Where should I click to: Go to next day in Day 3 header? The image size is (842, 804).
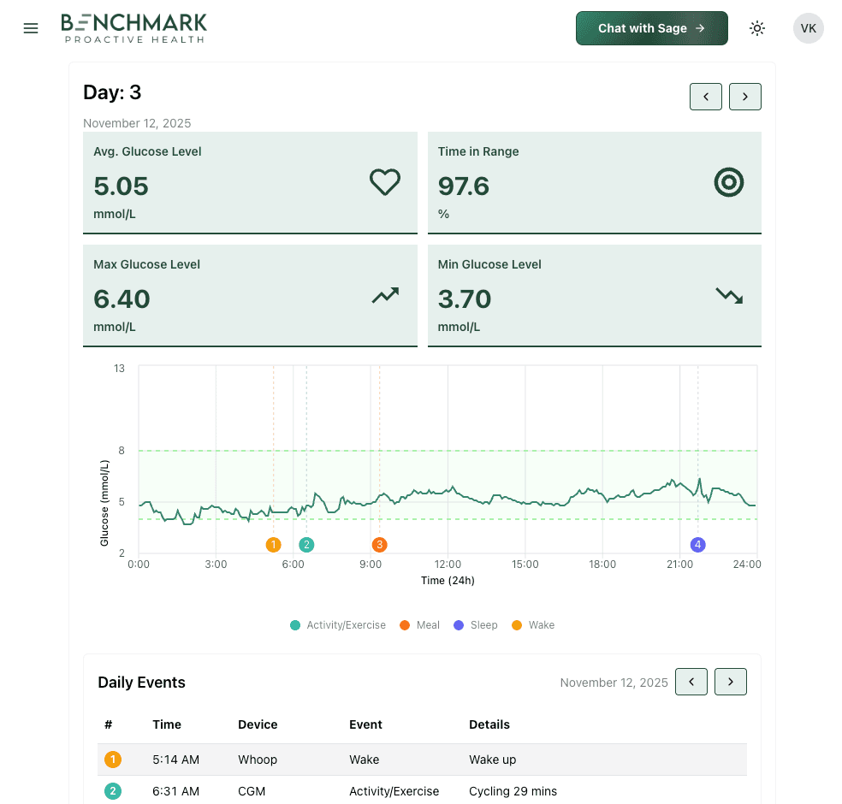pos(744,97)
